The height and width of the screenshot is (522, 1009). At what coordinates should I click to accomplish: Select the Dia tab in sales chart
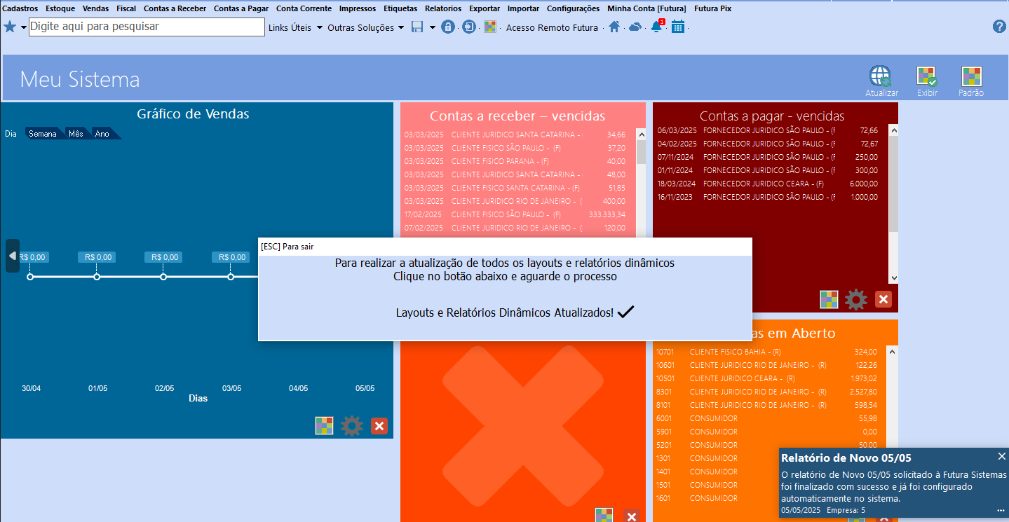coord(11,134)
